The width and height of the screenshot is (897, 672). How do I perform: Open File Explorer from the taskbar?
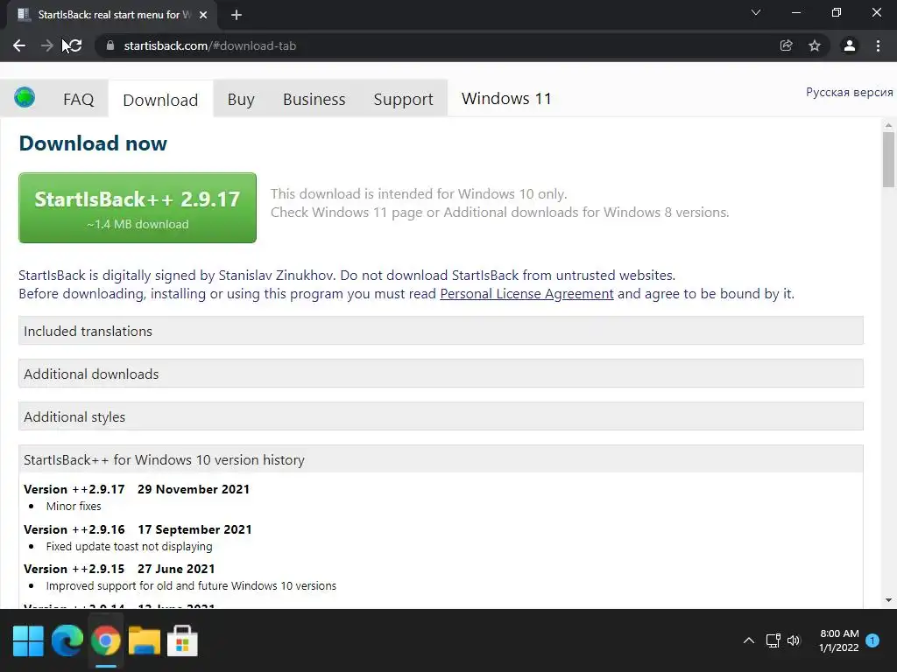click(x=145, y=641)
